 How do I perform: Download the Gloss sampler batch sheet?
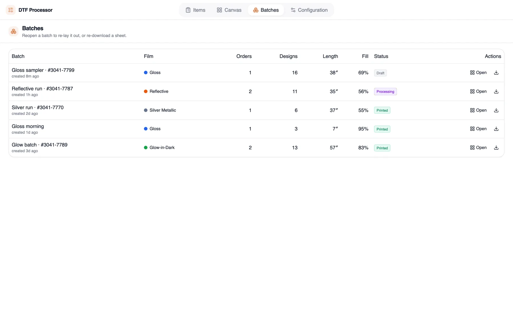point(496,73)
